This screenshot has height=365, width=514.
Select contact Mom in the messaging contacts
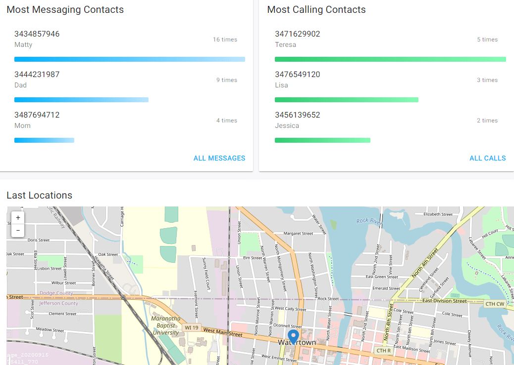point(22,125)
